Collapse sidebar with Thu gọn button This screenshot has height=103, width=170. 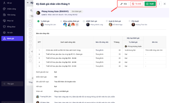point(12,84)
